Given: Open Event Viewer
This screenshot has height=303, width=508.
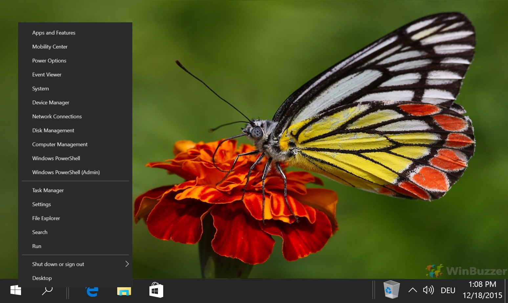Looking at the screenshot, I should 47,75.
